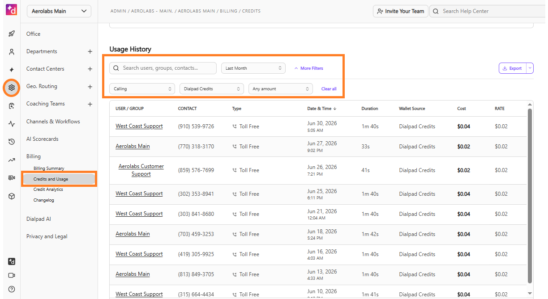Image resolution: width=548 pixels, height=299 pixels.
Task: Click the clipboard check icon in sidebar
Action: pyautogui.click(x=12, y=106)
